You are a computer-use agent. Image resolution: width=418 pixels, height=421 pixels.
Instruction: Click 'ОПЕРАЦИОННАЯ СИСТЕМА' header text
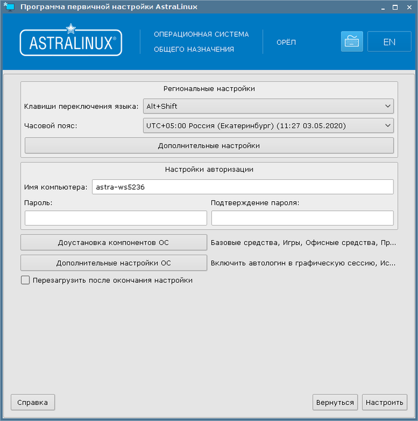pyautogui.click(x=201, y=35)
